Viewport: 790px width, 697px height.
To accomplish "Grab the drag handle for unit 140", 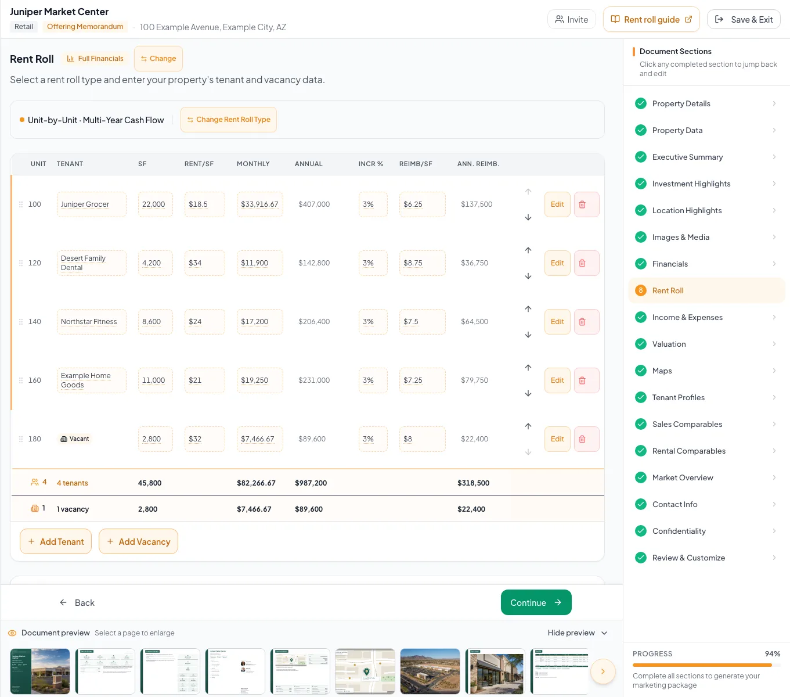I will [21, 322].
